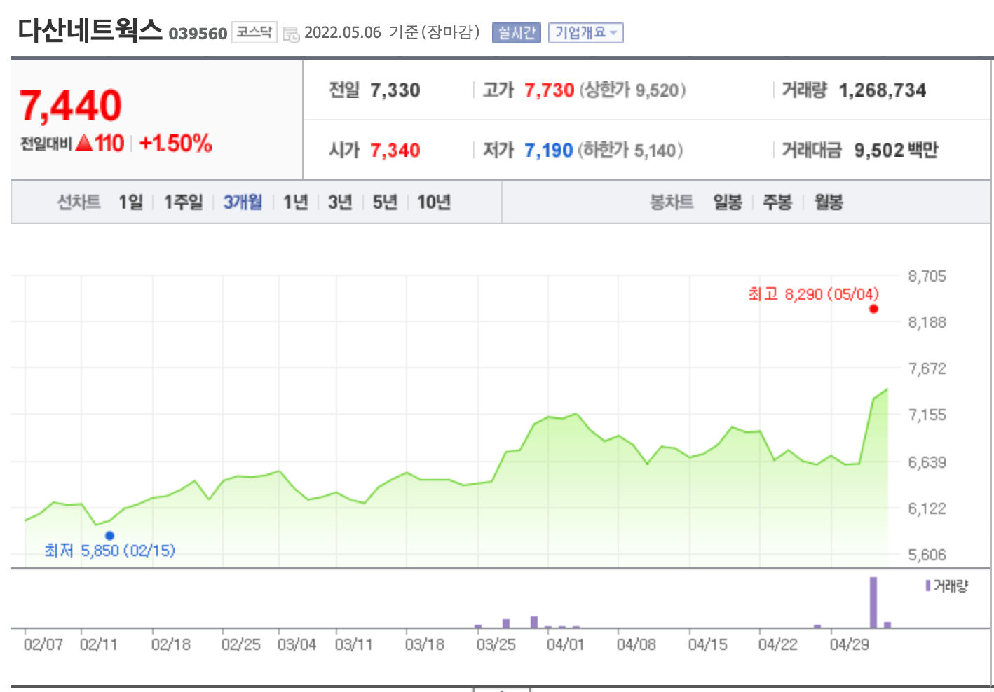Click the 다산네트웍스 company name heading
The height and width of the screenshot is (692, 994).
pos(90,30)
